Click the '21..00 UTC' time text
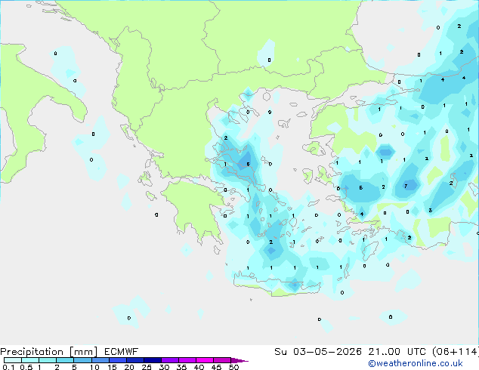479x370 pixels. tap(397, 352)
